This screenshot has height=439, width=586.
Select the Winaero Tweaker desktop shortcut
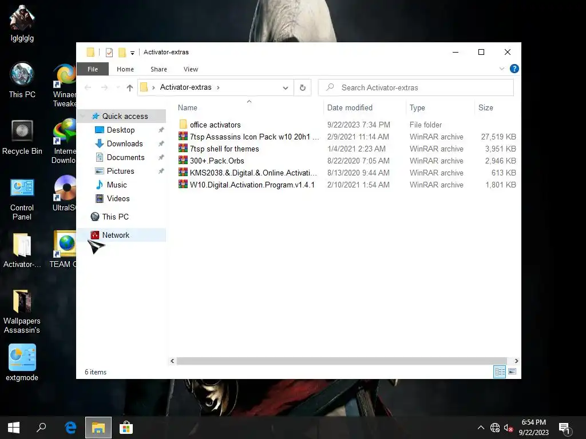click(65, 85)
